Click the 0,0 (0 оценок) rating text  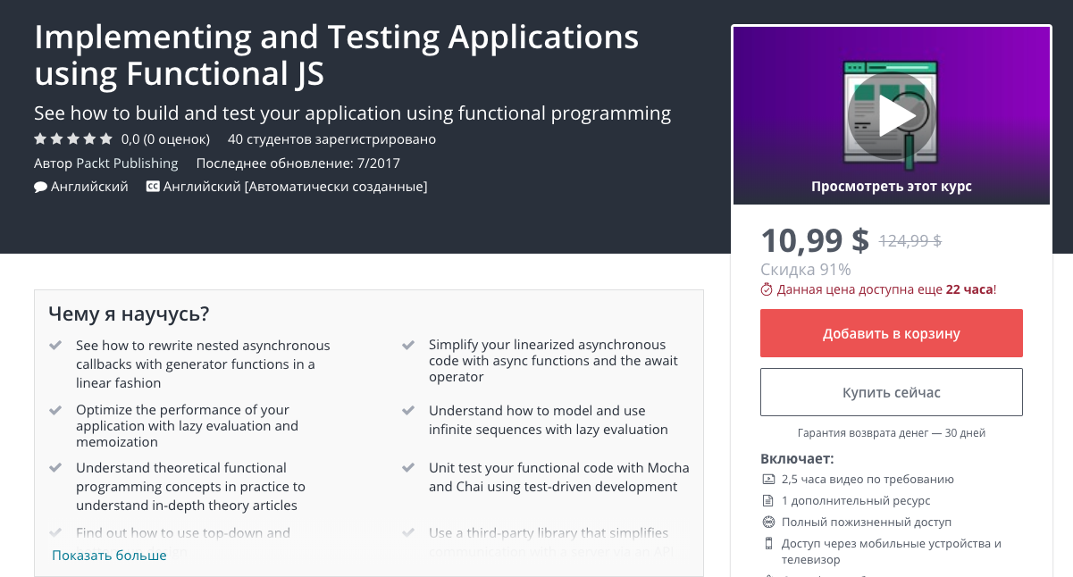click(165, 139)
